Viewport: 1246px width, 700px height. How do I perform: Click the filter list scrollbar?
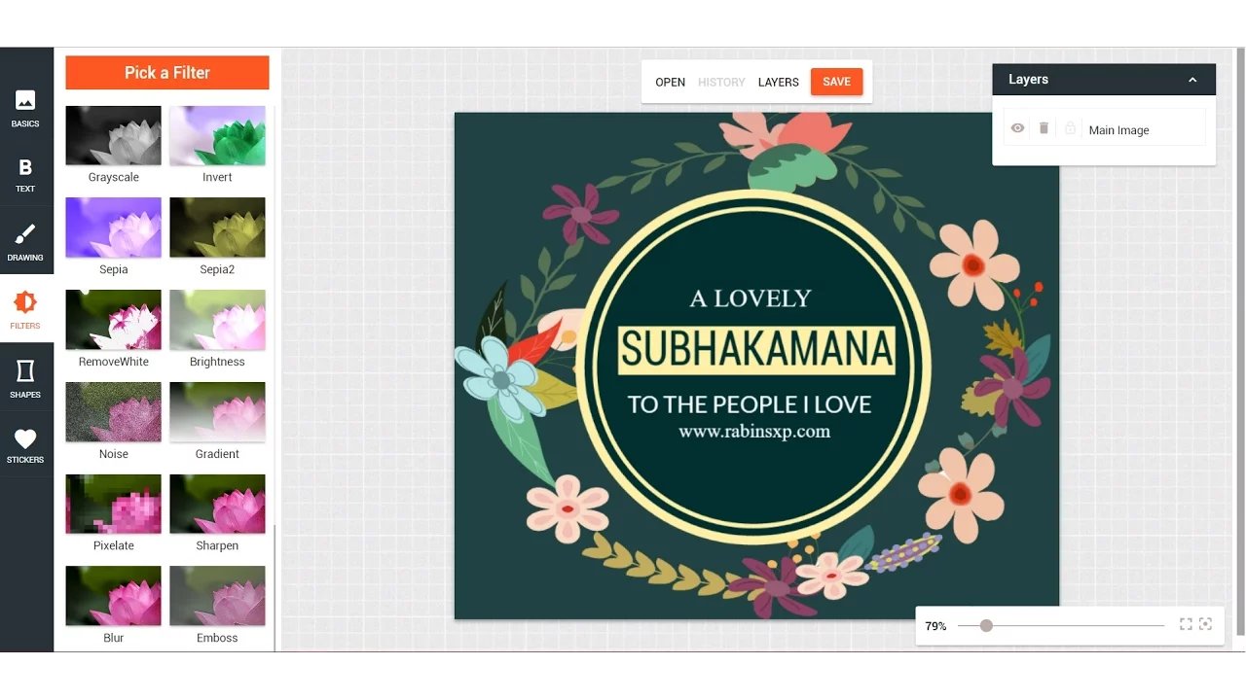275,588
